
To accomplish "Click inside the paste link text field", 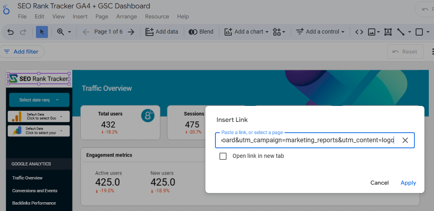I will (306, 140).
